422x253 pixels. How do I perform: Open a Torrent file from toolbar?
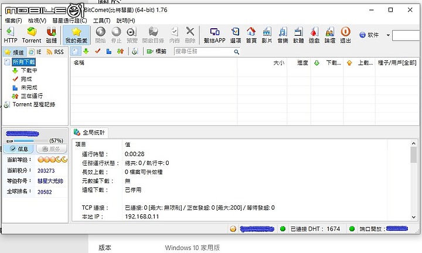tap(32, 35)
